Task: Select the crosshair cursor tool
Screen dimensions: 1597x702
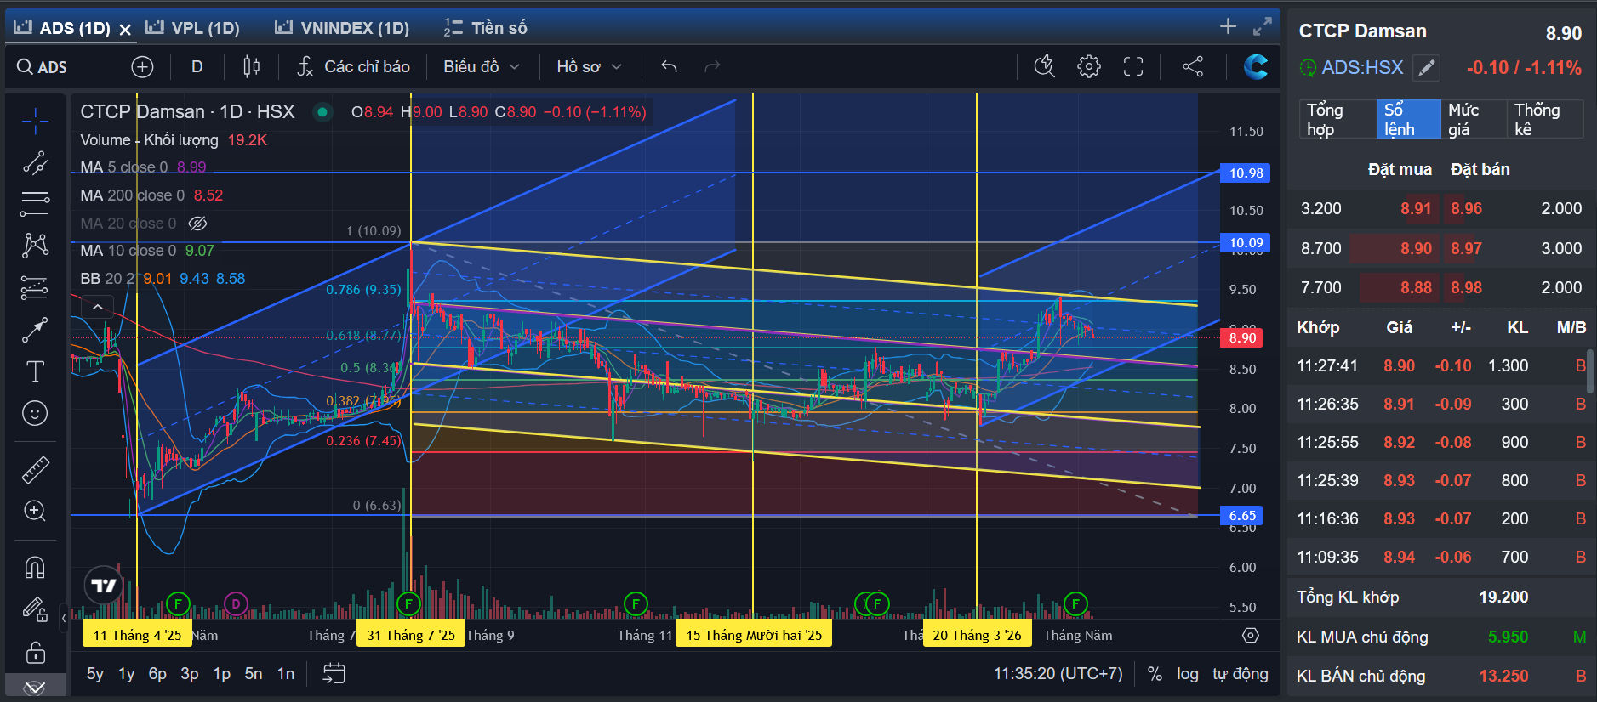Action: pos(35,122)
